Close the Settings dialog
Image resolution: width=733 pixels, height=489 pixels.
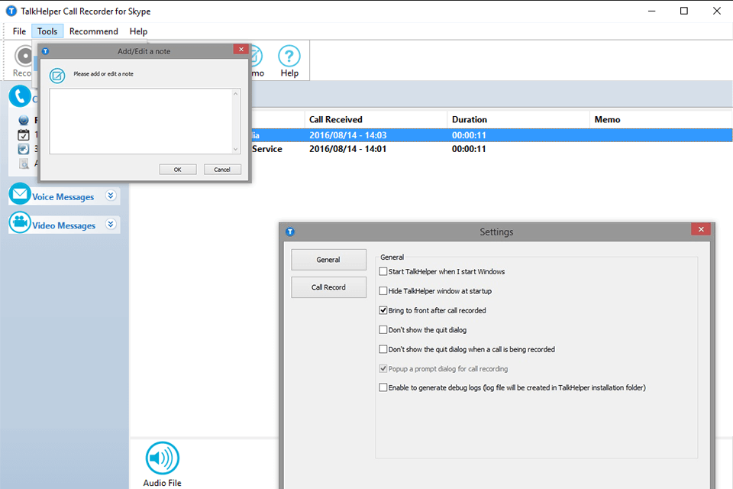(701, 229)
